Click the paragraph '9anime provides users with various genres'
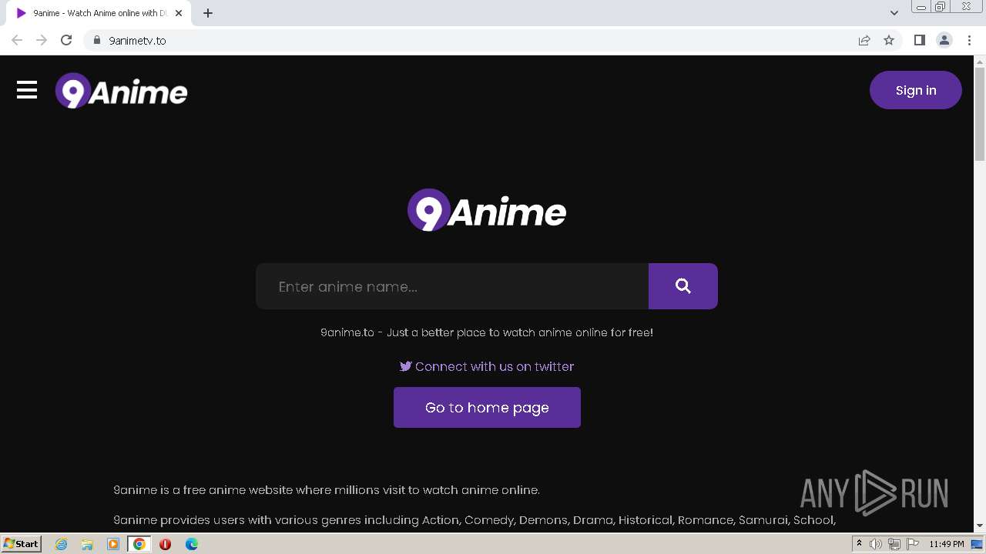The width and height of the screenshot is (986, 554). (475, 520)
